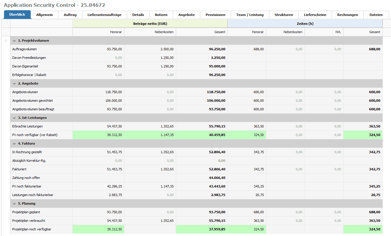This screenshot has height=236, width=391.
Task: Click the row indicator arrow beside Projektvolumen
Action: coord(6,41)
